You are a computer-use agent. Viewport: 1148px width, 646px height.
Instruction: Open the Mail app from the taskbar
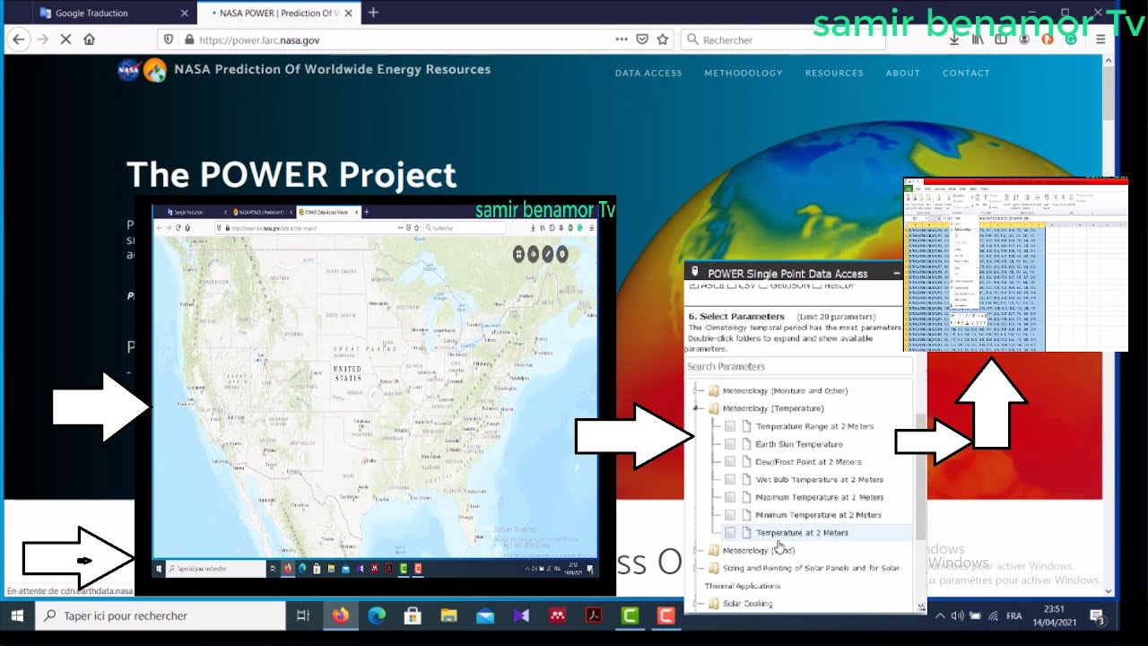(x=485, y=615)
